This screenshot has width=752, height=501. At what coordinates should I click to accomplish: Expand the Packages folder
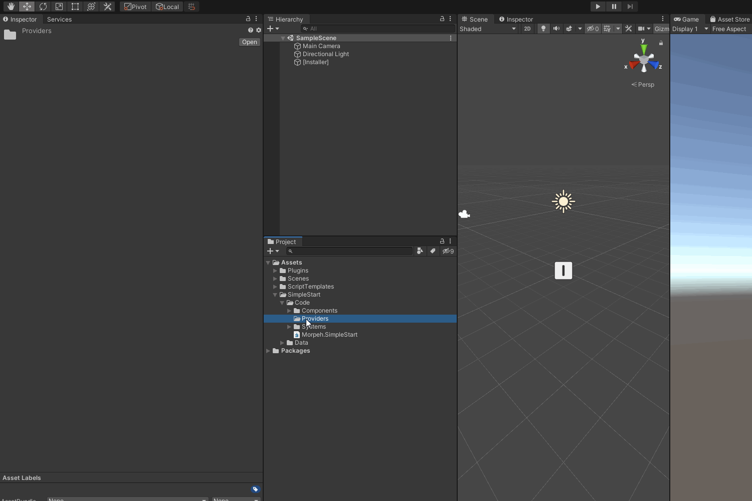point(269,351)
